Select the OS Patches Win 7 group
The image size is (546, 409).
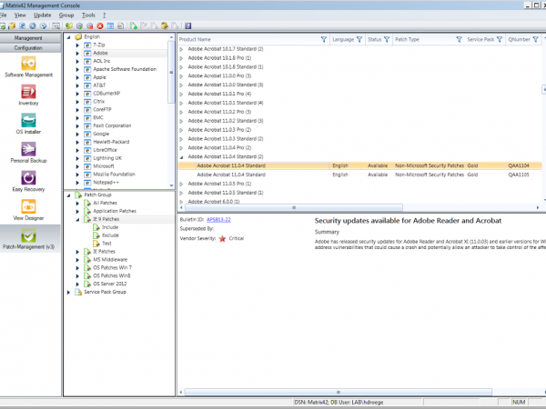click(113, 267)
